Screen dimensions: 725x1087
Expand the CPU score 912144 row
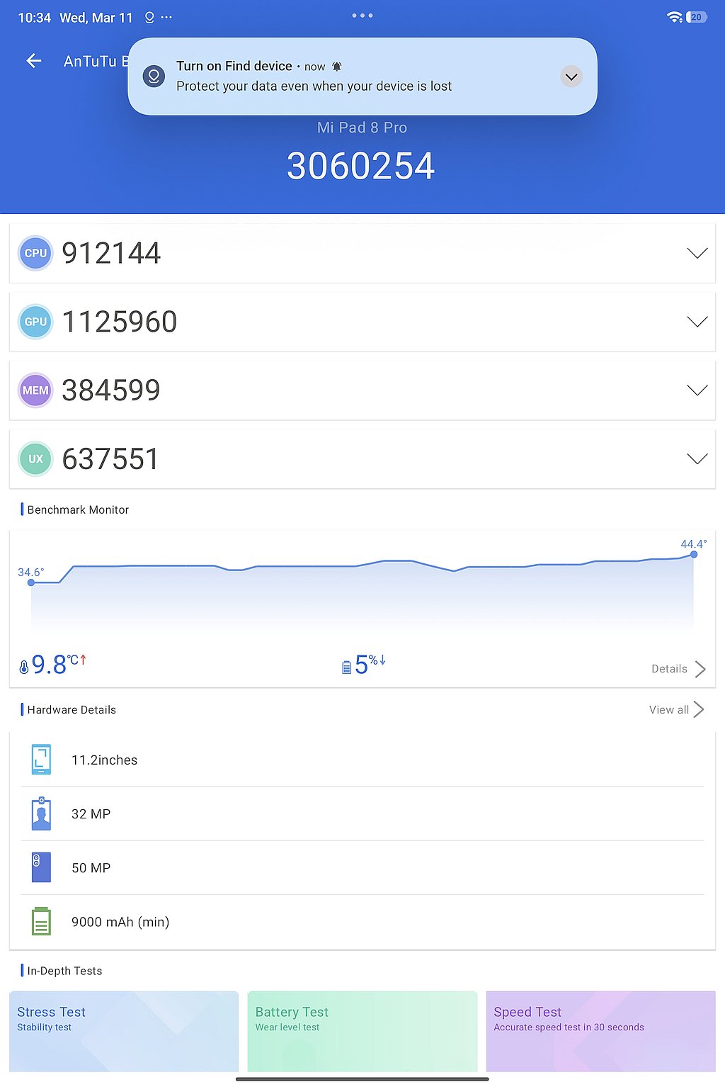[697, 253]
